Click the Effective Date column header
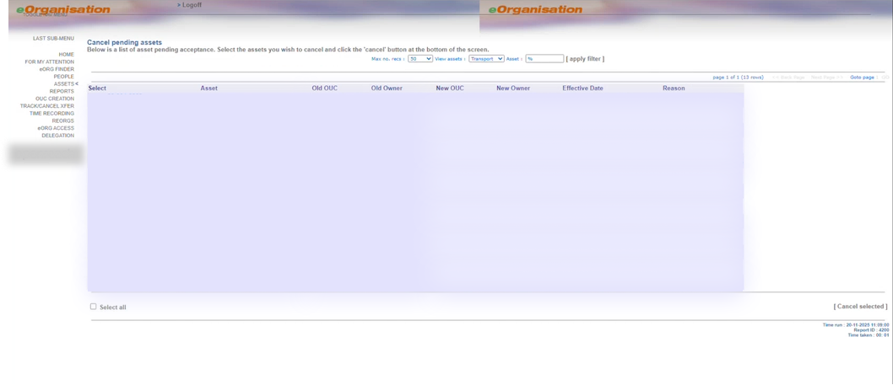This screenshot has width=893, height=385. [582, 88]
